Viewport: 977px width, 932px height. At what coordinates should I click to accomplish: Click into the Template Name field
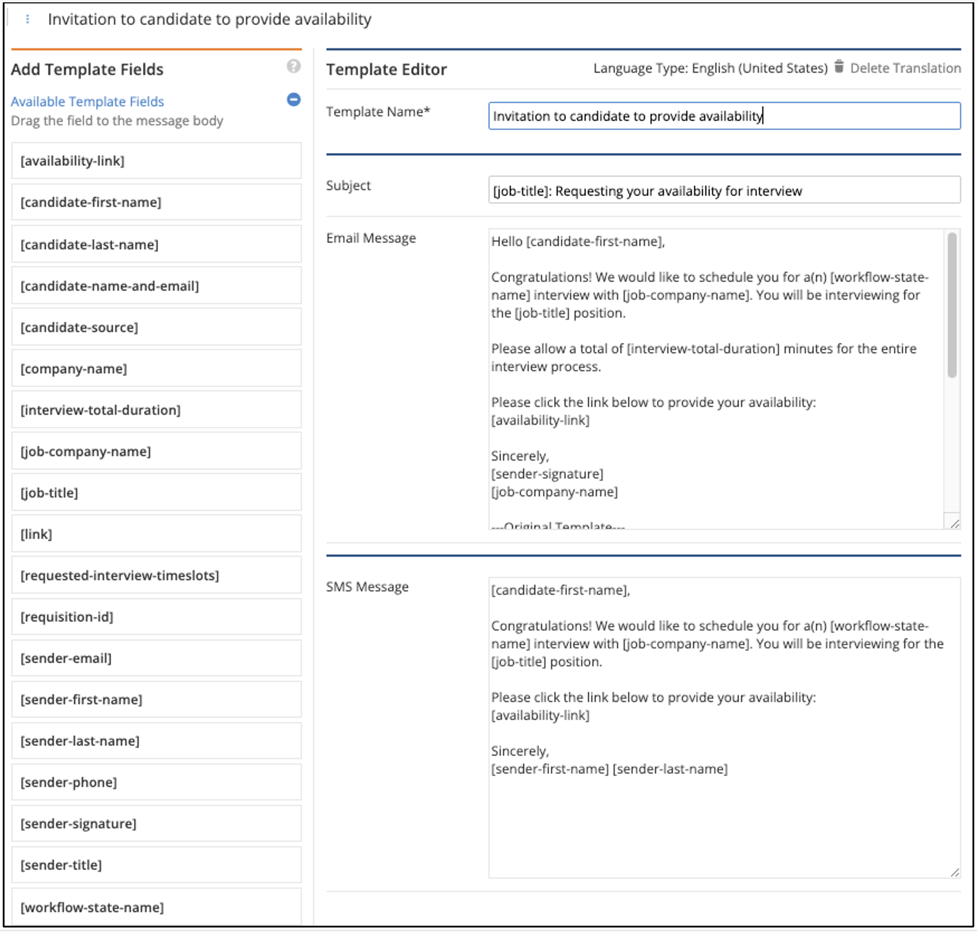[724, 116]
